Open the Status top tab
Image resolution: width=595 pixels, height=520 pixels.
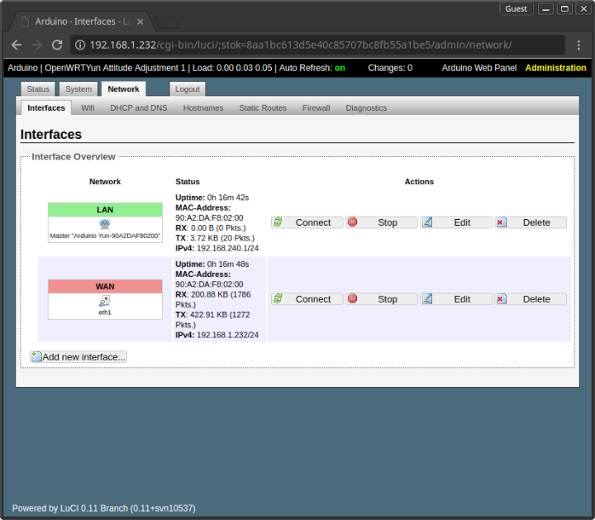pos(38,89)
